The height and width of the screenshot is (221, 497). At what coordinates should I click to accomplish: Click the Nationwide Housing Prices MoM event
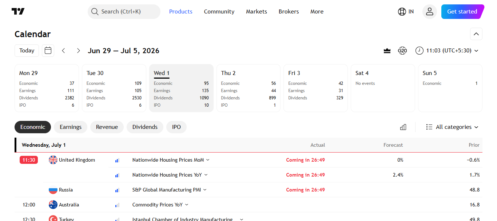point(168,160)
